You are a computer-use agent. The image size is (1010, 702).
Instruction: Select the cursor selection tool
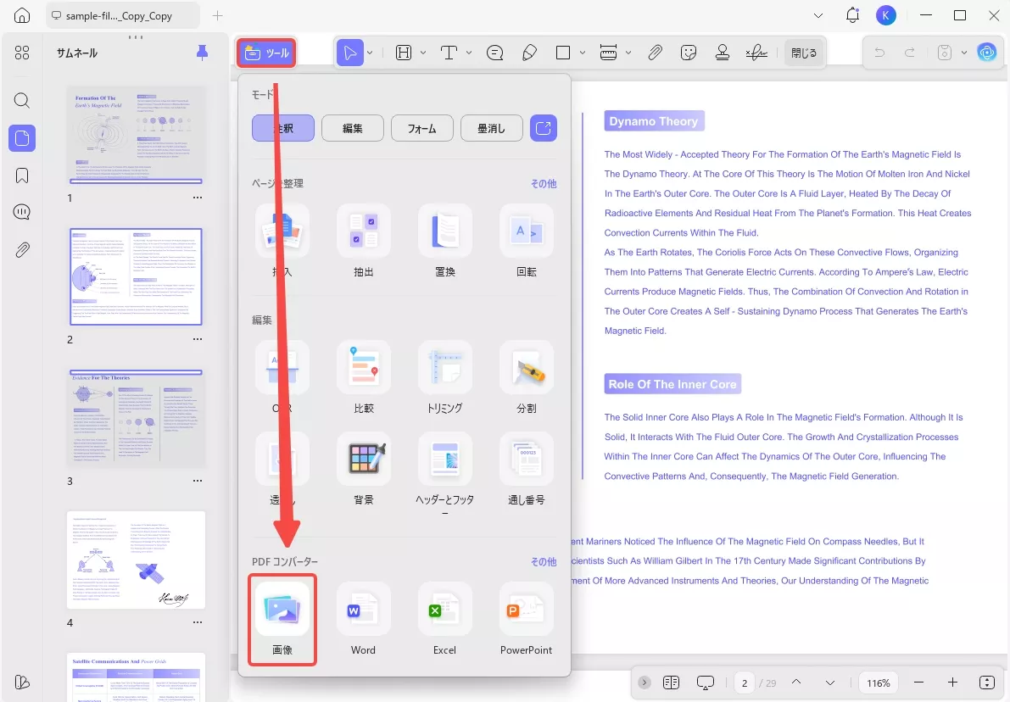(349, 53)
